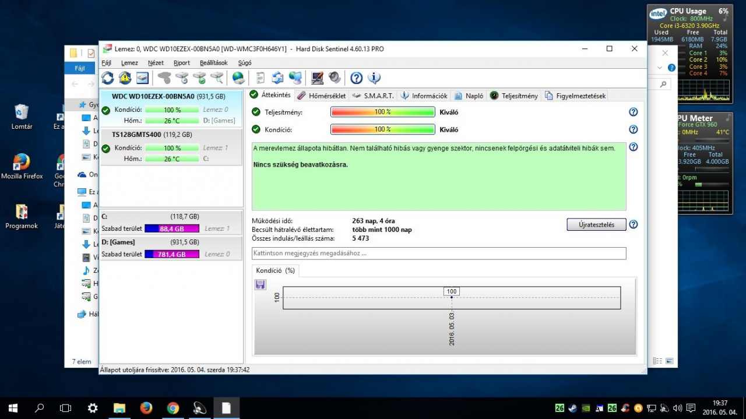Click the 'Nincs szükség beavatkozásra.' text
The width and height of the screenshot is (746, 419).
coord(301,165)
